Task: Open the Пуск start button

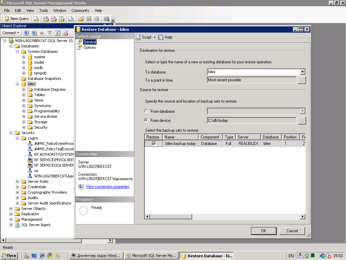Action: tap(9, 256)
